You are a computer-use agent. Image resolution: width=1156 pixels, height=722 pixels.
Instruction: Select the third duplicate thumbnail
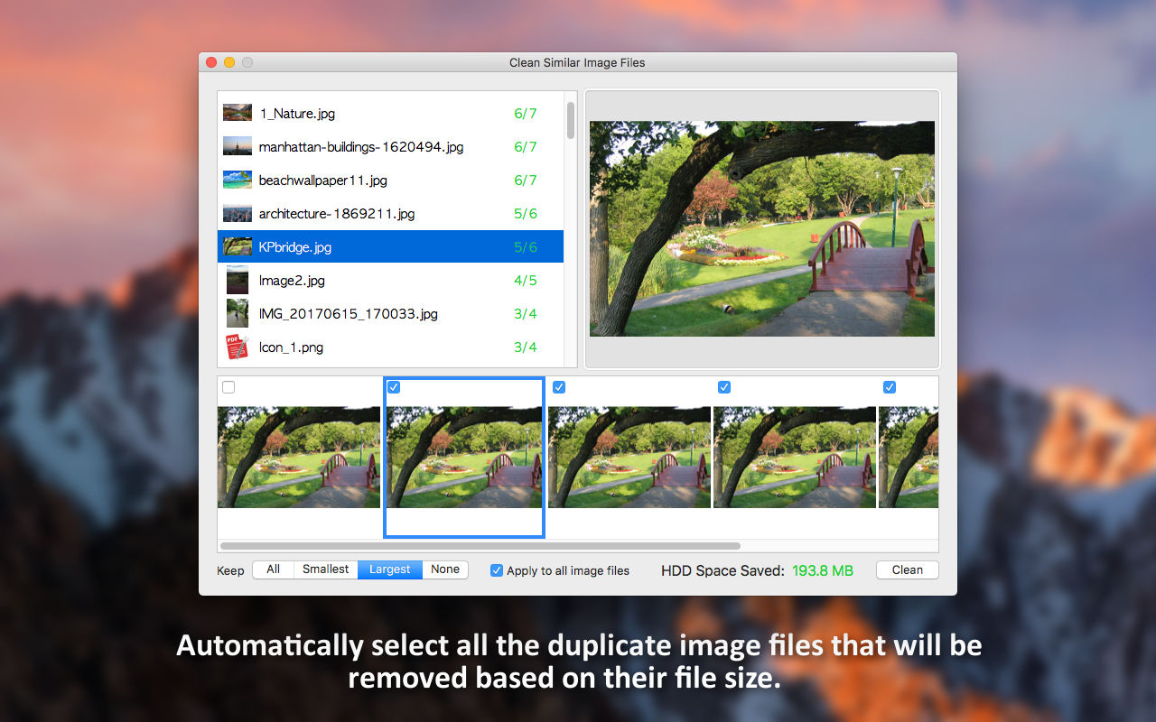coord(629,457)
